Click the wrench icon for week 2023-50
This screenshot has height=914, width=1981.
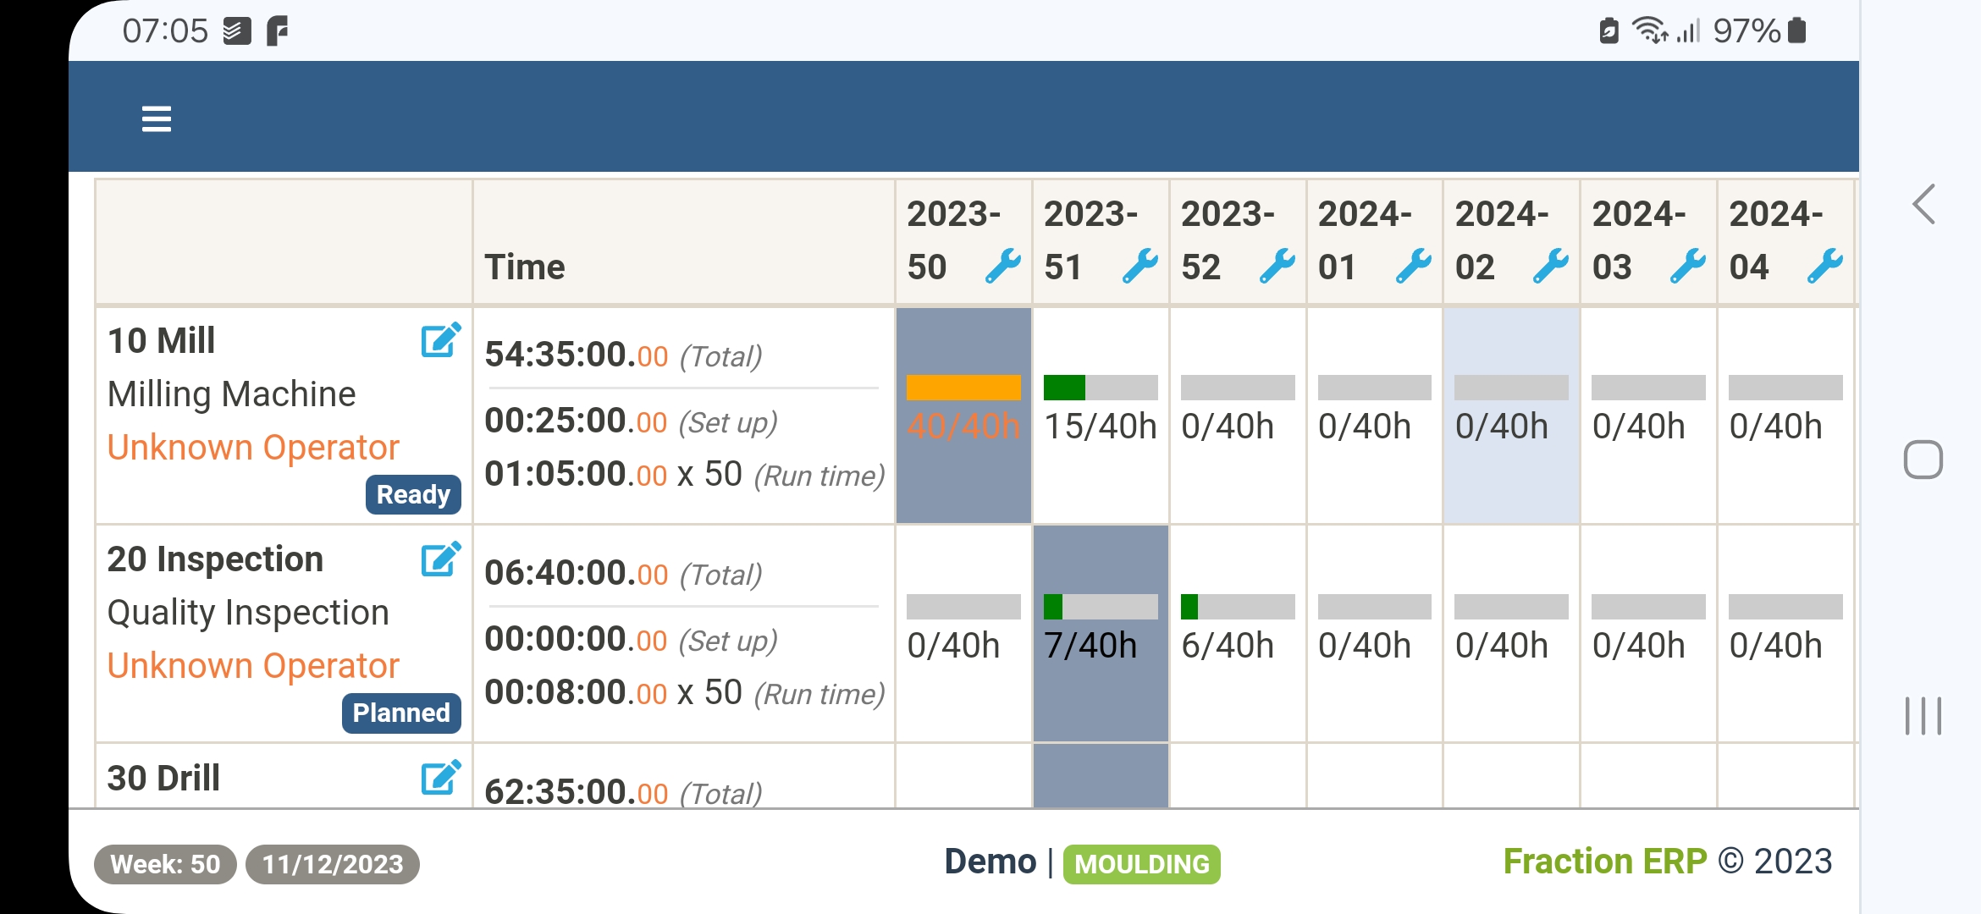tap(1003, 267)
